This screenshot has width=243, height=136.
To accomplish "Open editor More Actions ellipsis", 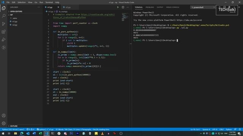I will click(128, 7).
